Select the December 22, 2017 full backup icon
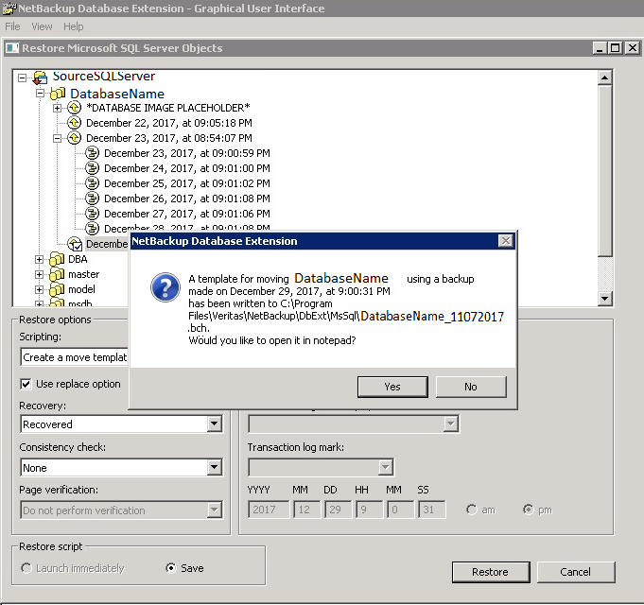644x605 pixels. click(x=75, y=123)
